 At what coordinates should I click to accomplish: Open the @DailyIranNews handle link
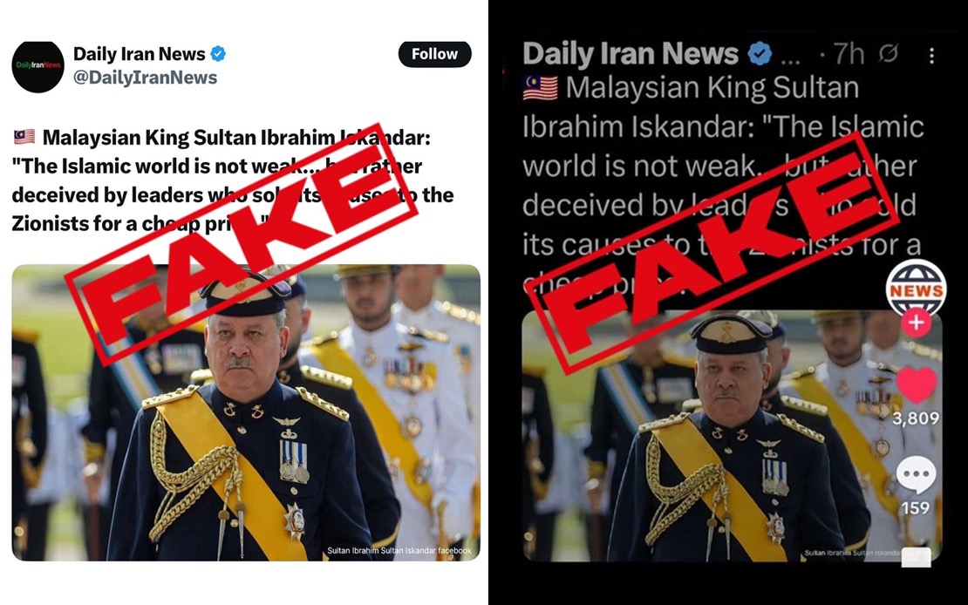[145, 78]
